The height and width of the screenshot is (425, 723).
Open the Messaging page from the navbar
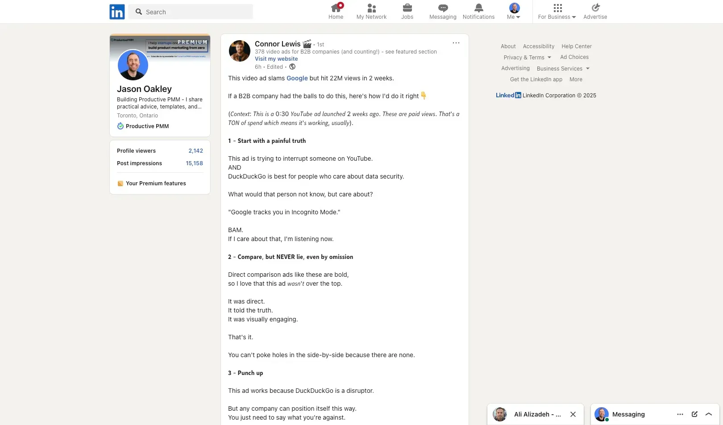443,12
